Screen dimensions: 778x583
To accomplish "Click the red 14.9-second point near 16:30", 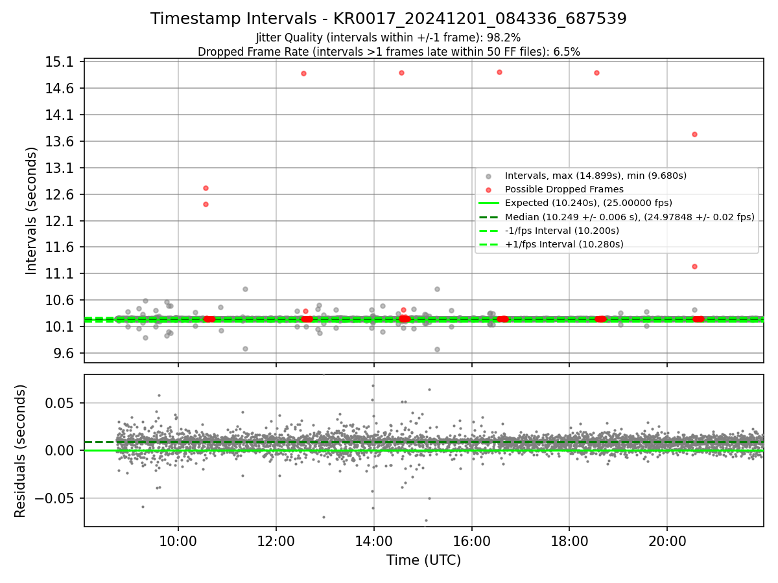I will click(499, 72).
